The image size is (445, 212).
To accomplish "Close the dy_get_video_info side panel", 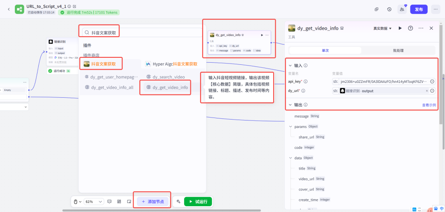I will pos(431,28).
